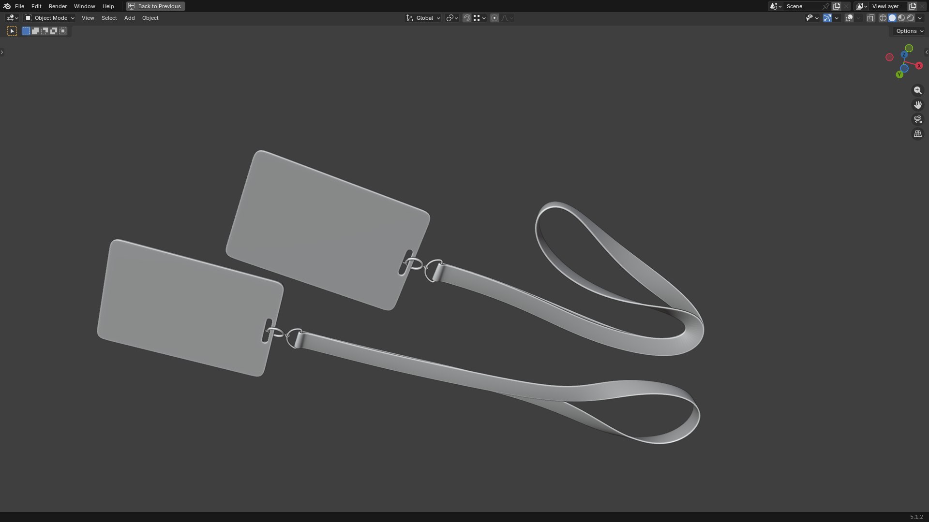The width and height of the screenshot is (929, 522).
Task: Open the File menu
Action: [x=19, y=6]
